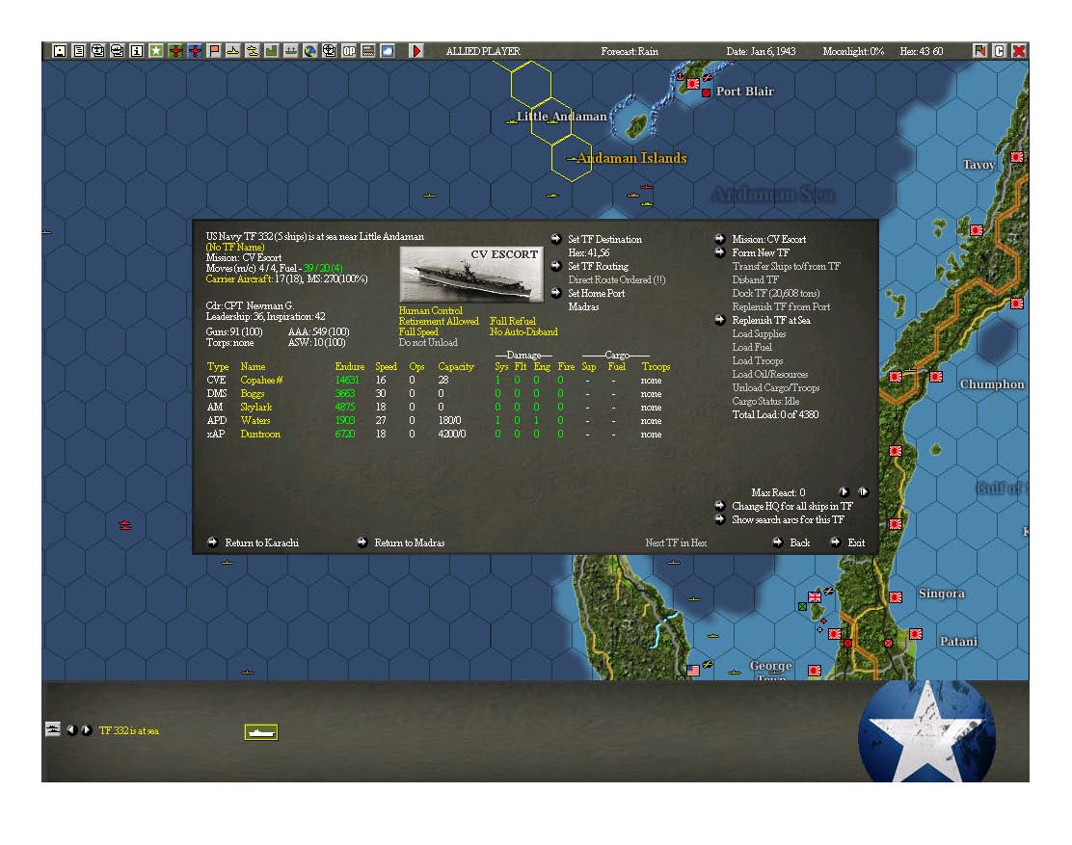Click the ship icon in bottom bar
The image size is (1072, 845).
click(x=53, y=729)
